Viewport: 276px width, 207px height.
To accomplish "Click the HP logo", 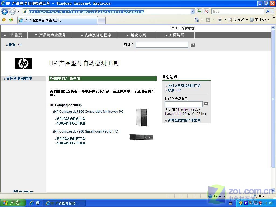I will coord(23,64).
